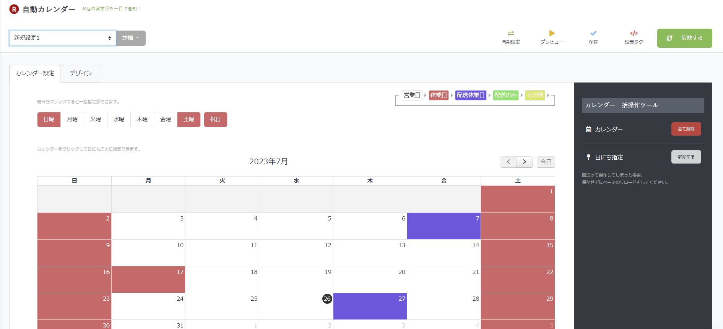
Task: Click the purple 配送休業日 legend label
Action: click(x=471, y=95)
